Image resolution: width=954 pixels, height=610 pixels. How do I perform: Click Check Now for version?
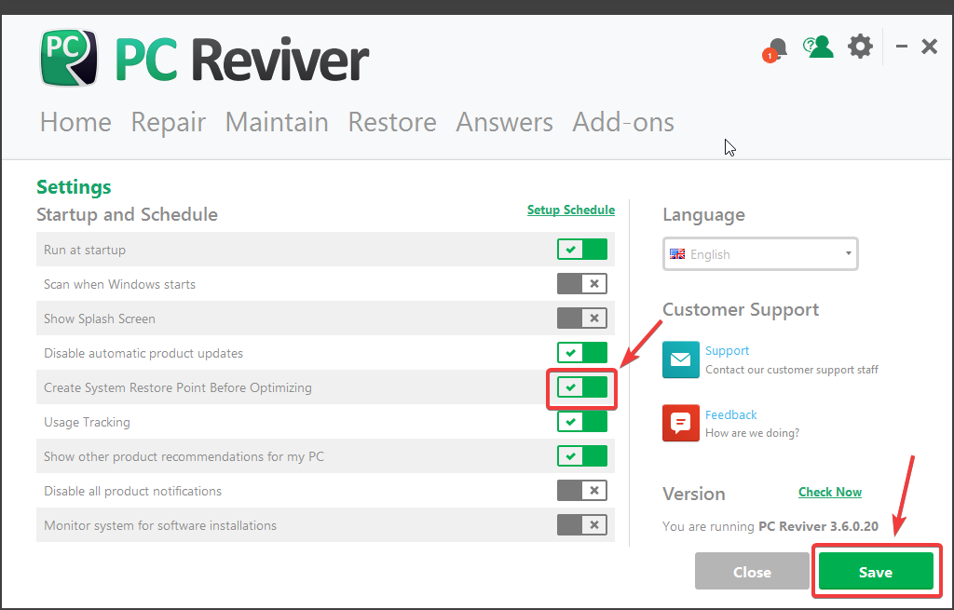[830, 492]
